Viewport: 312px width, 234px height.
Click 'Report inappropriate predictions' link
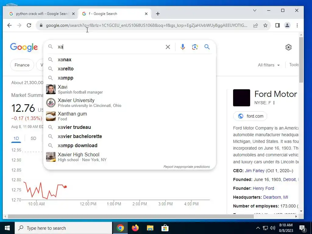[x=186, y=167]
